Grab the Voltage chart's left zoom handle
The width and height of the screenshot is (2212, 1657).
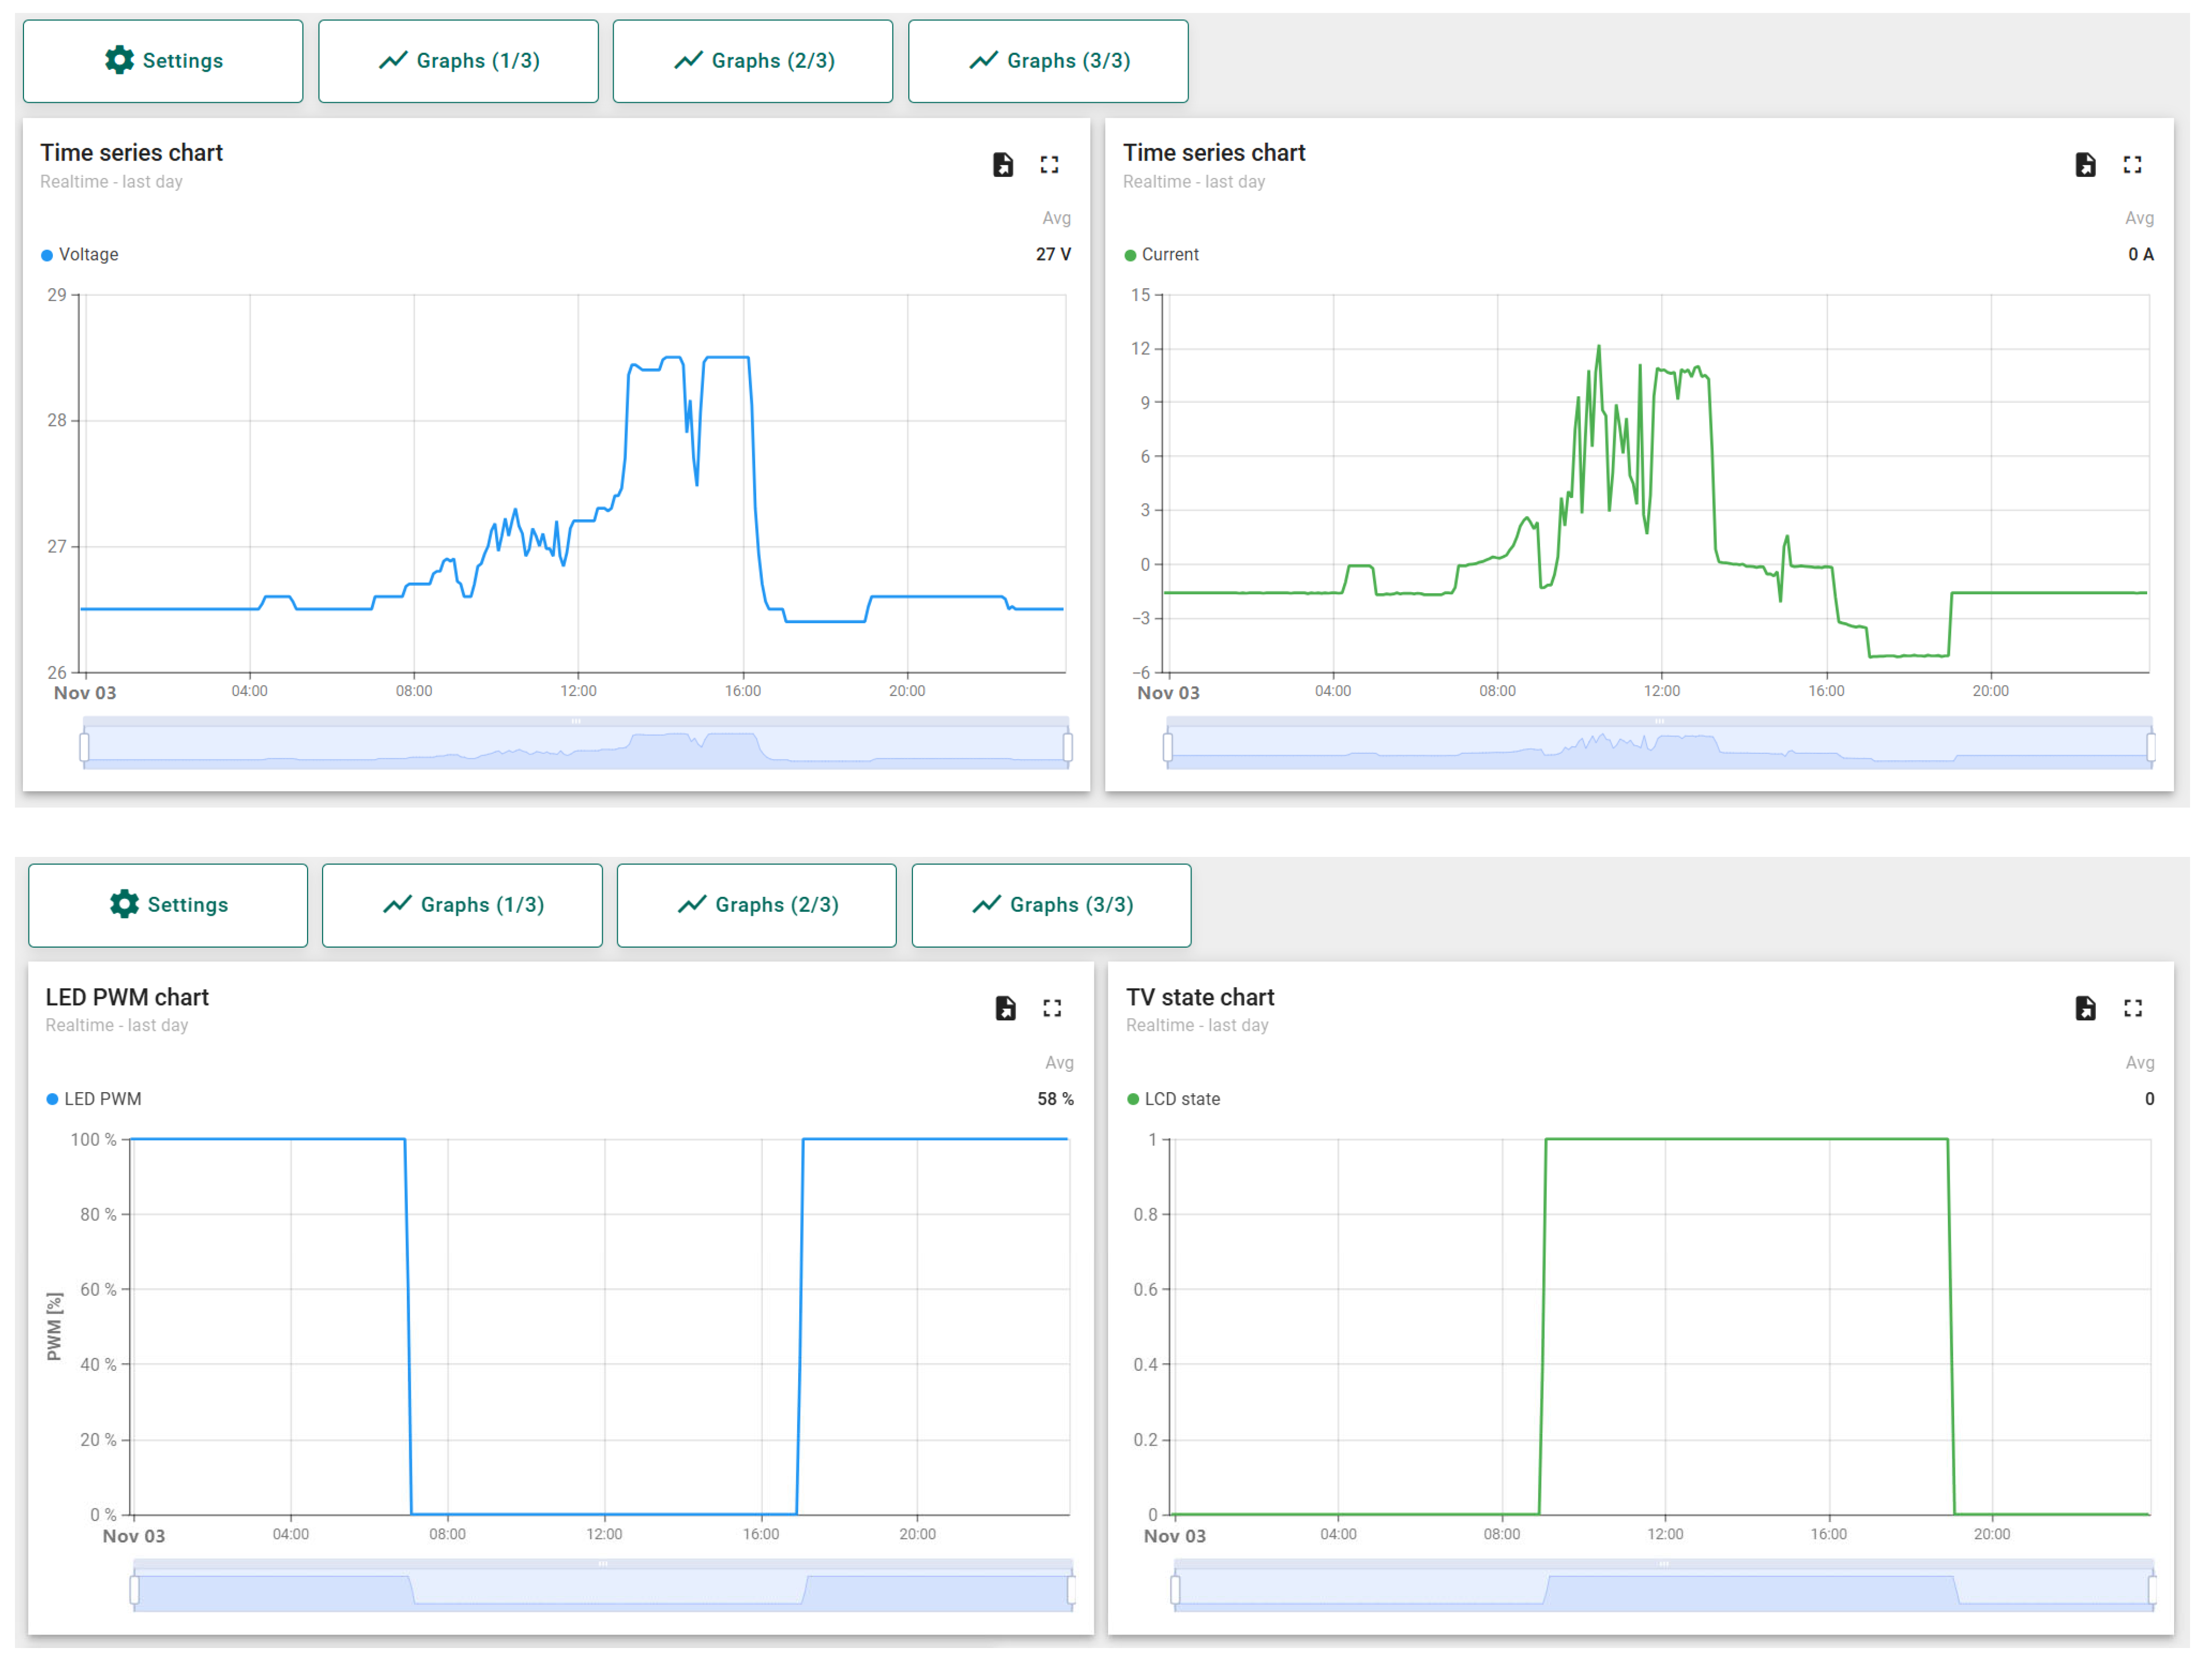84,747
